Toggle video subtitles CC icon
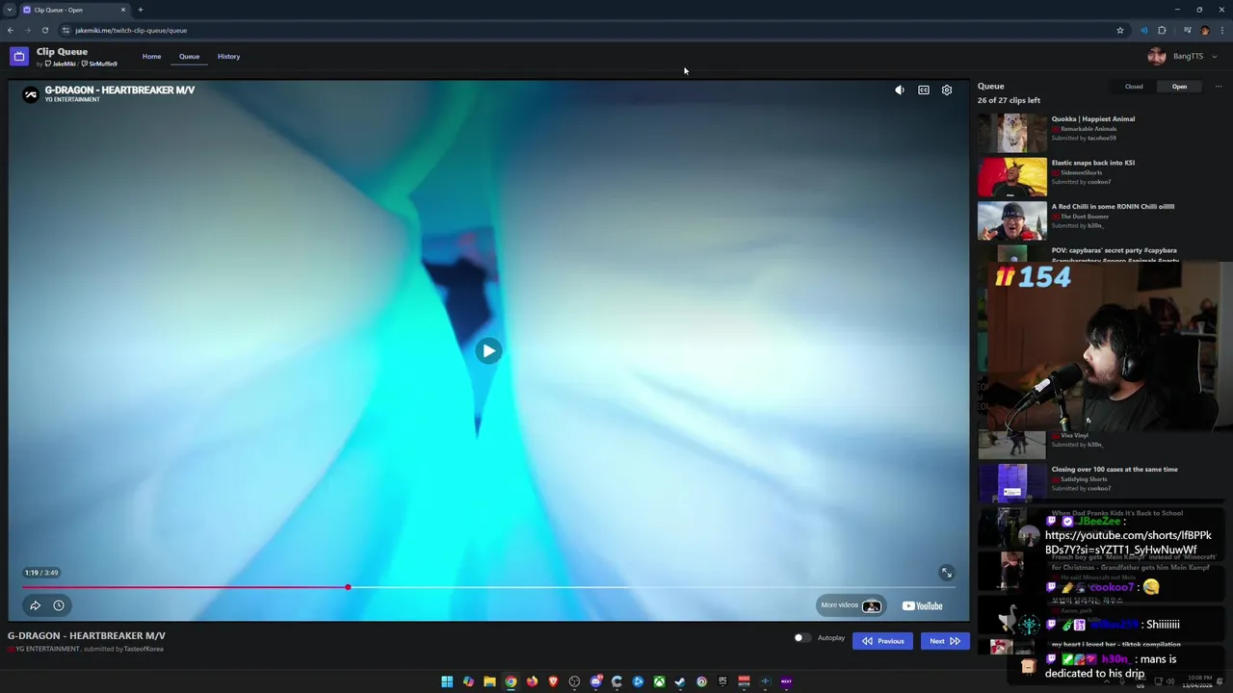 click(x=924, y=90)
